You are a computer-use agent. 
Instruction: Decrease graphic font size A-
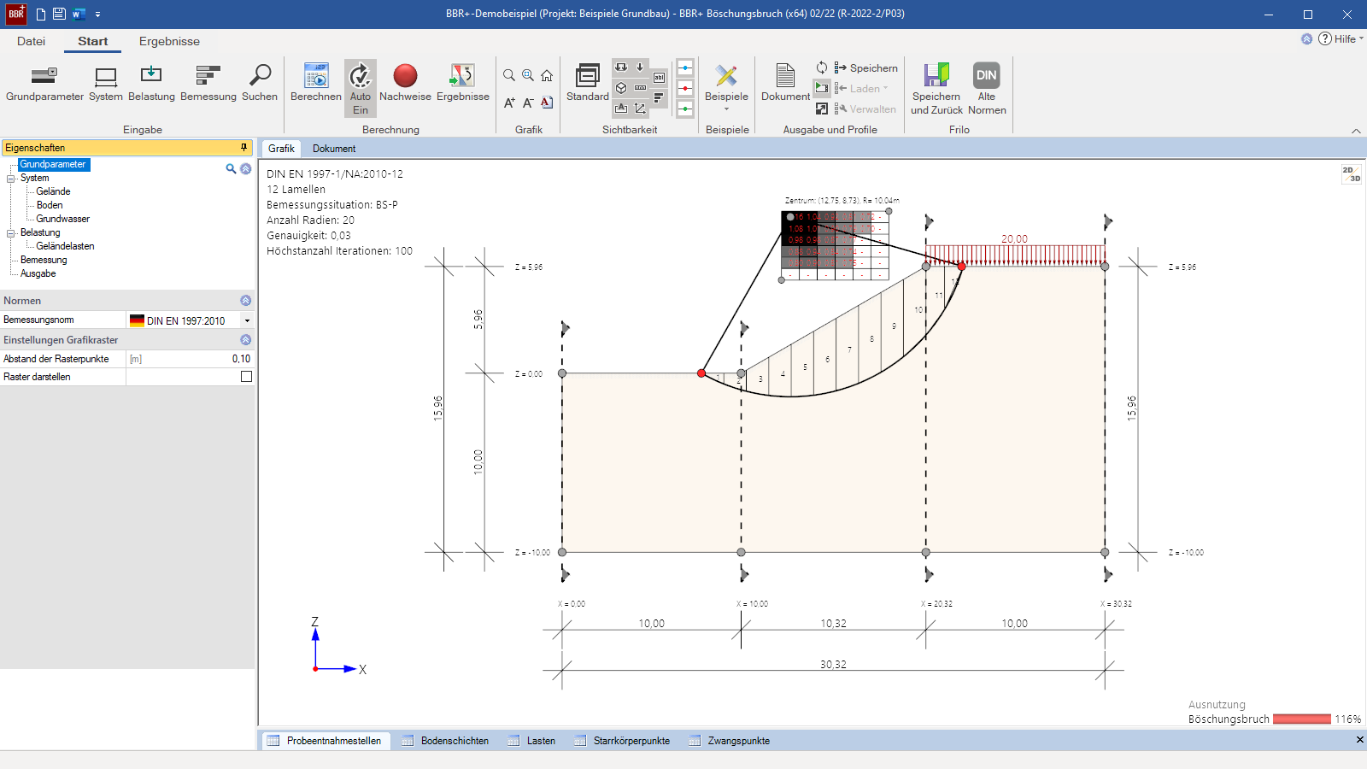528,103
